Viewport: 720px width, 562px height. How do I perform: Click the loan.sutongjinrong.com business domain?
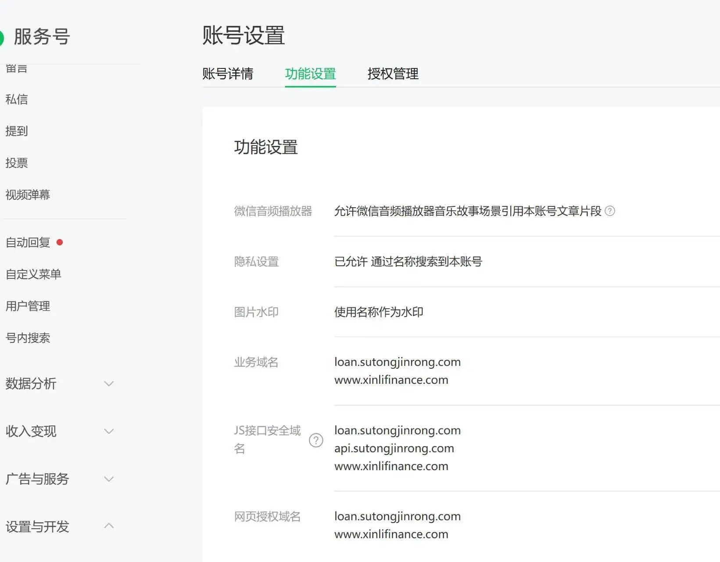(x=397, y=362)
